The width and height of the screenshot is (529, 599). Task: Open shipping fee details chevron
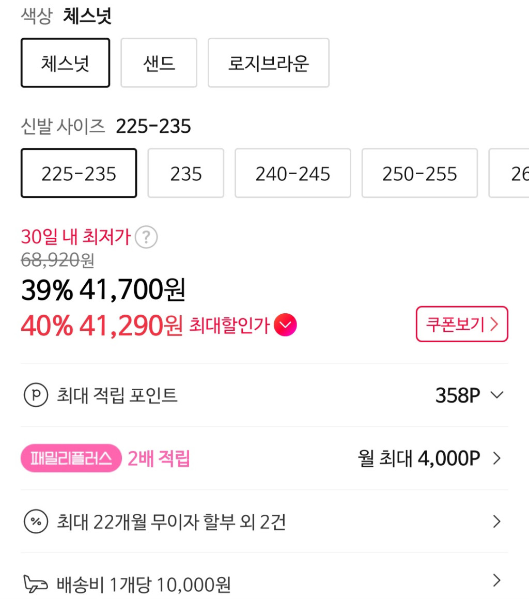pyautogui.click(x=496, y=581)
